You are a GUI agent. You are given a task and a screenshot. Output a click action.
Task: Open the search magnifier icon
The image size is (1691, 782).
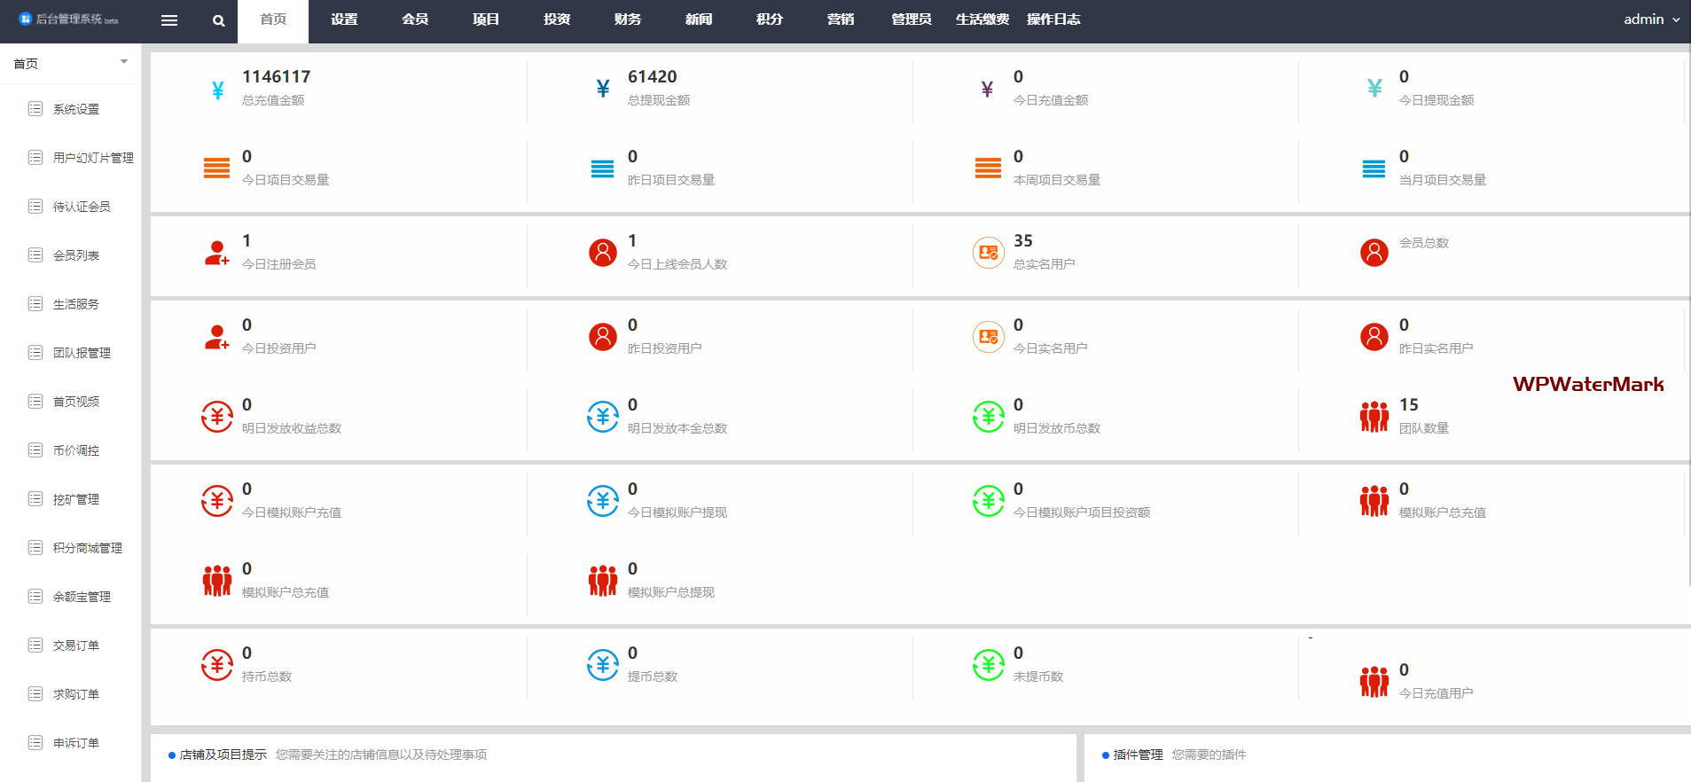219,20
